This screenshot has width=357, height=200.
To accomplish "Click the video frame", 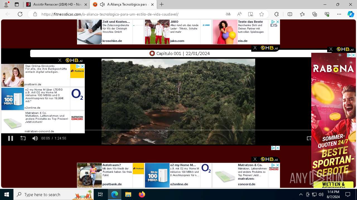I will pyautogui.click(x=178, y=101).
